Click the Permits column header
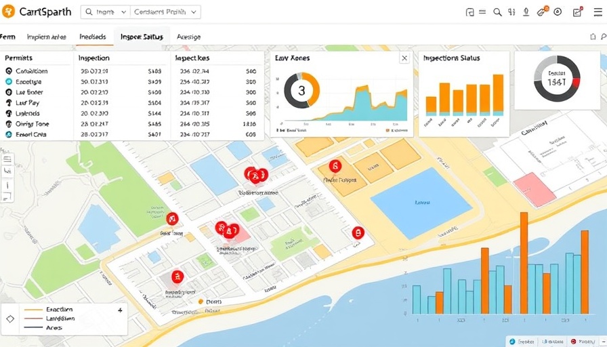The height and width of the screenshot is (347, 607). (x=18, y=58)
